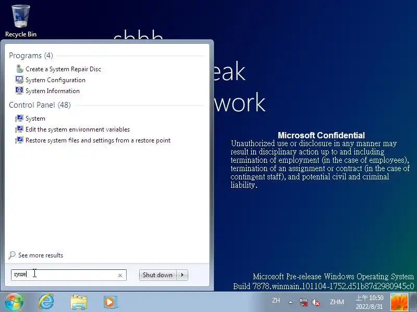Click the Programs (4) group header
The height and width of the screenshot is (312, 417).
pos(31,56)
